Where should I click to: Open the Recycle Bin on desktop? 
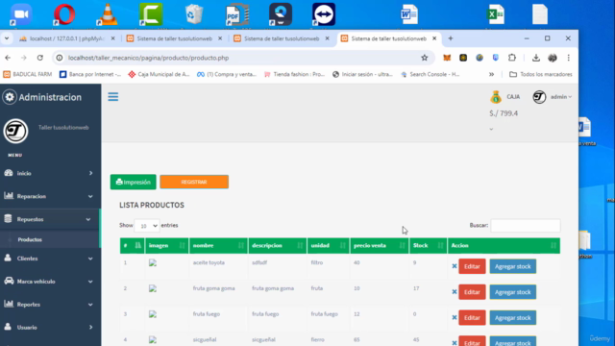pos(194,14)
